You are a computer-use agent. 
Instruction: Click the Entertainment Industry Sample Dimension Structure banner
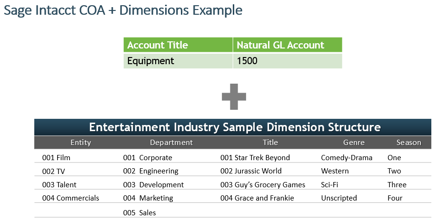click(x=235, y=127)
